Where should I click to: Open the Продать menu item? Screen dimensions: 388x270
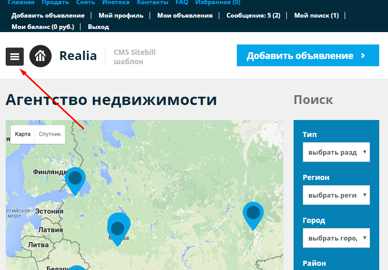coord(55,3)
